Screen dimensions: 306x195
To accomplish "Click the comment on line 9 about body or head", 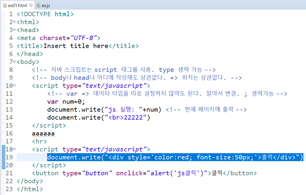I will (x=137, y=78).
